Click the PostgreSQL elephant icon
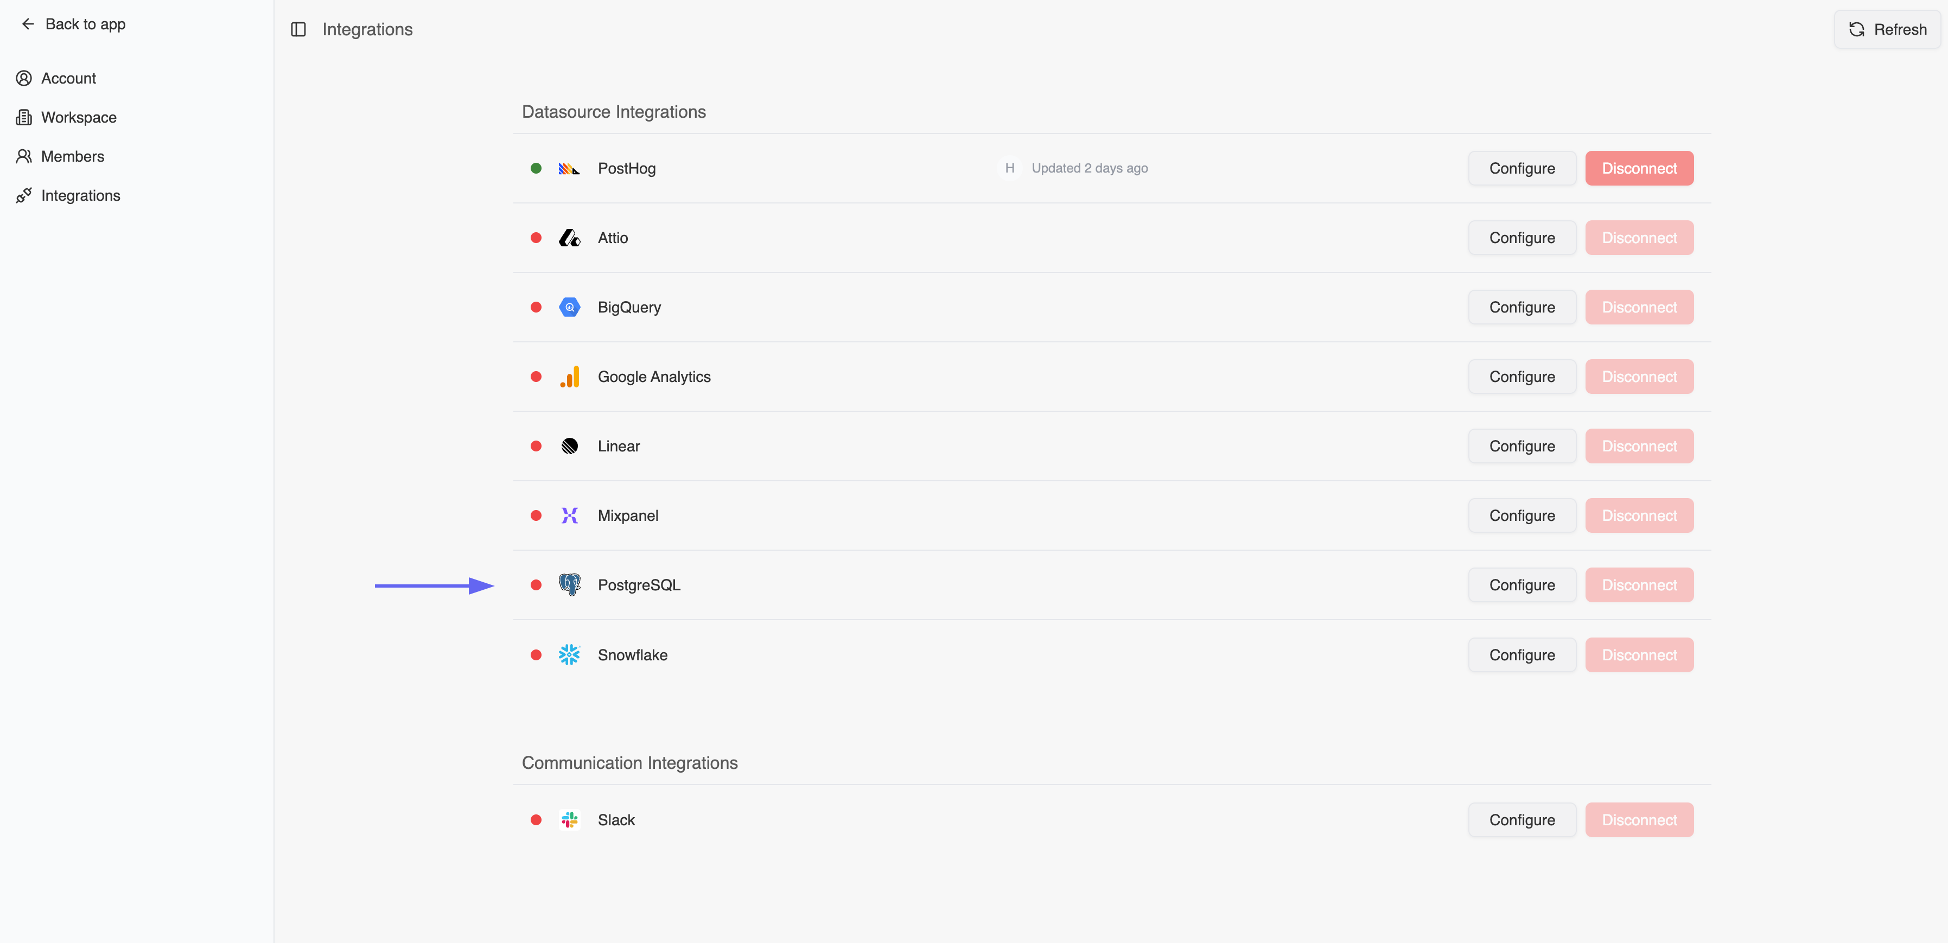The image size is (1948, 943). (x=569, y=584)
